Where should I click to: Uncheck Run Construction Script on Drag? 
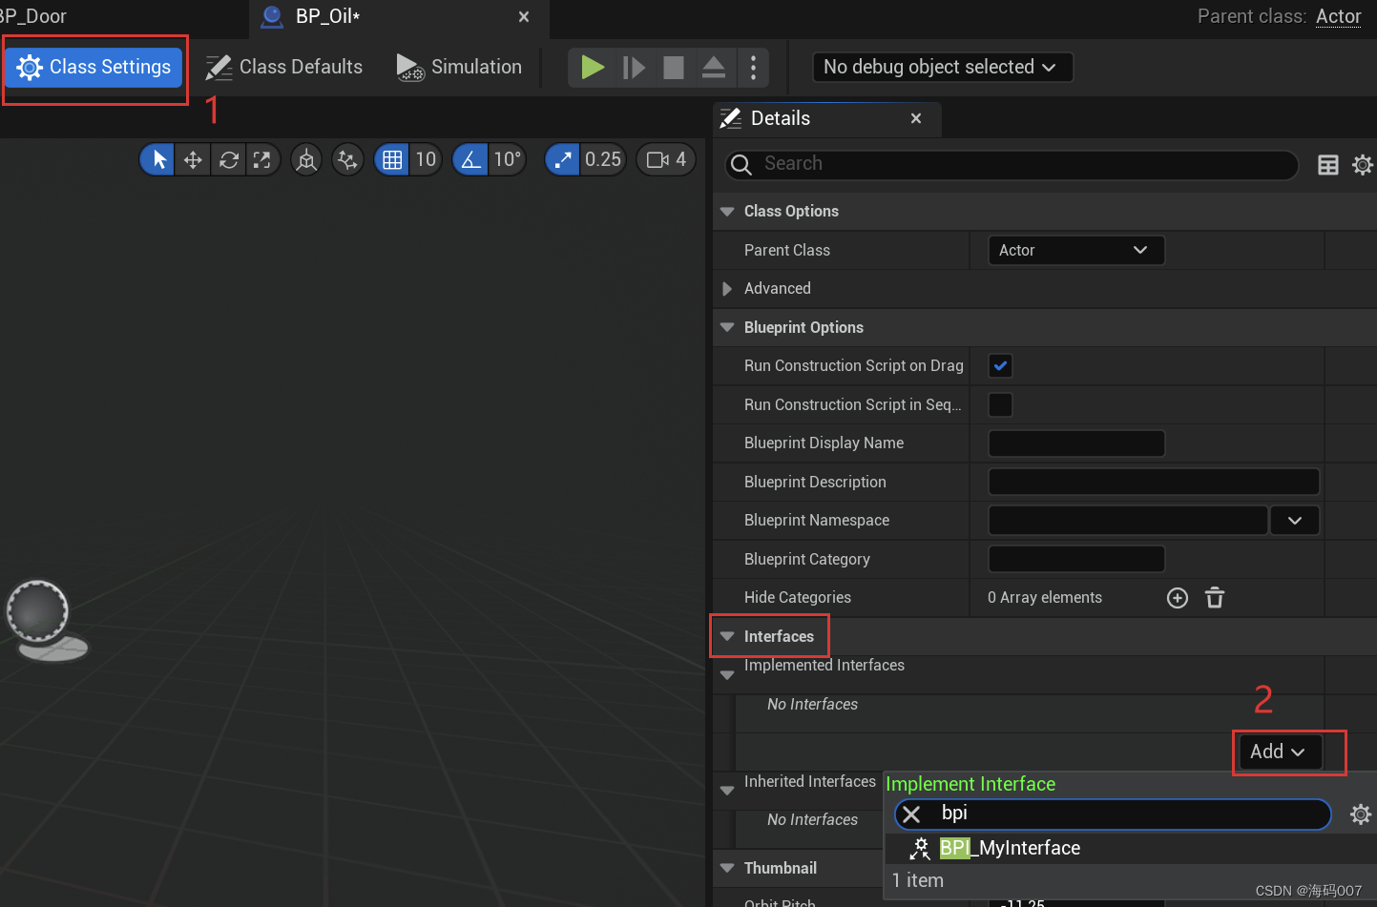1000,365
